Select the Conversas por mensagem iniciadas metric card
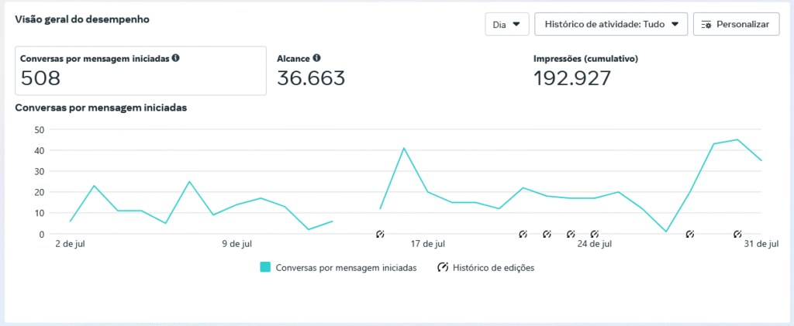 140,70
